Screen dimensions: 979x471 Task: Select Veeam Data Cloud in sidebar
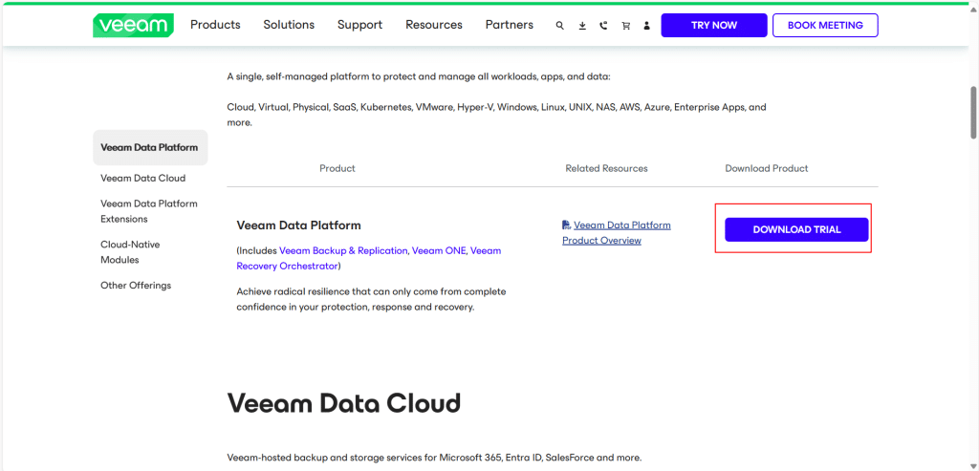point(143,178)
